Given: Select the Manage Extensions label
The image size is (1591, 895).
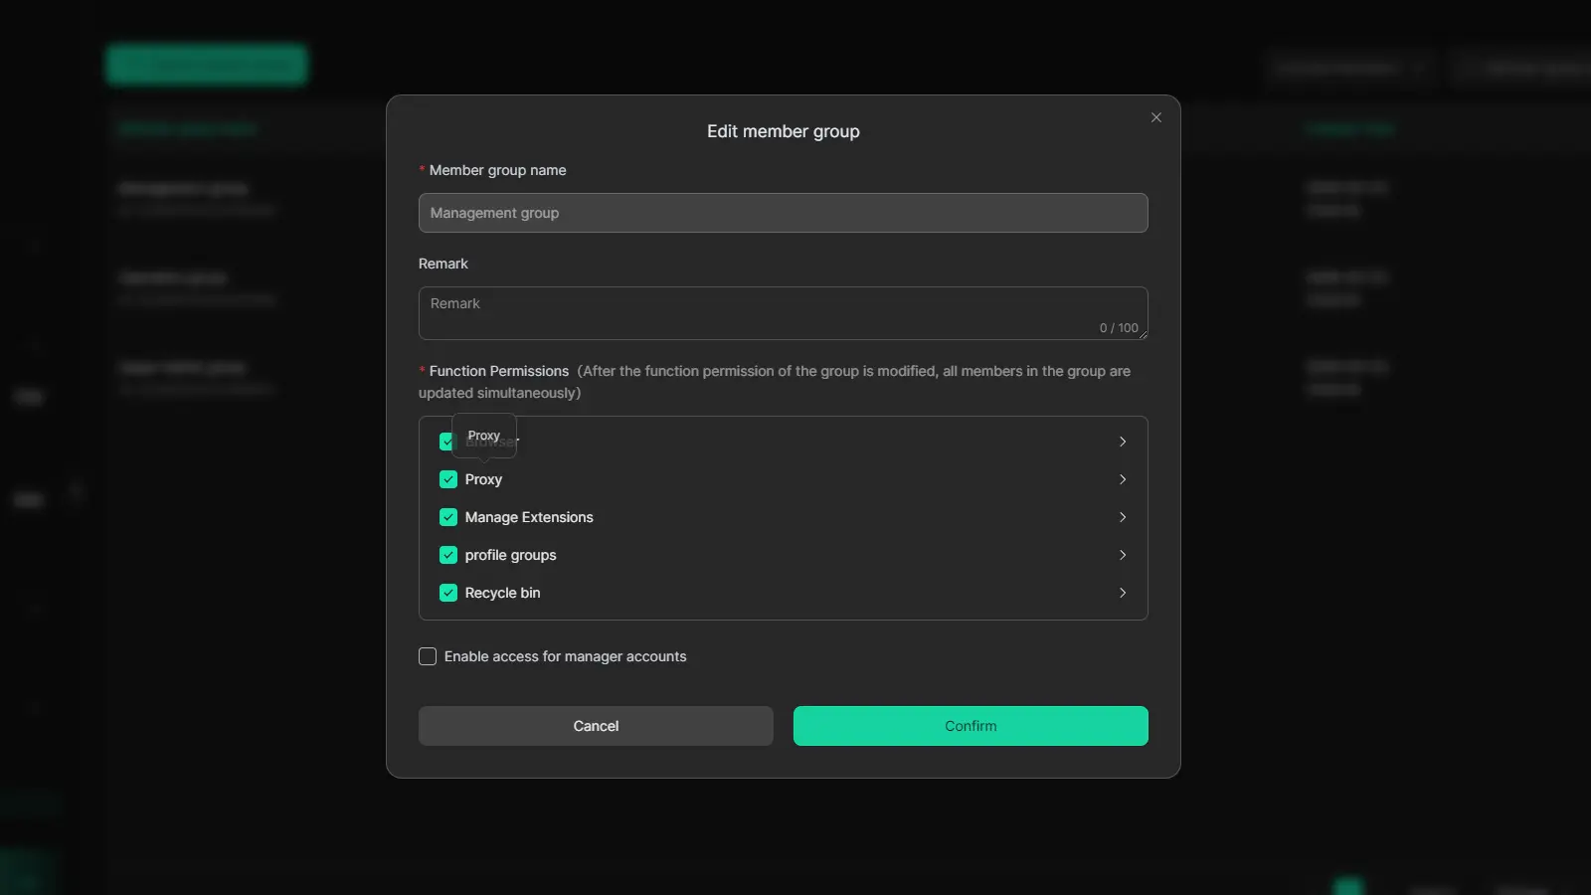Looking at the screenshot, I should pos(529,517).
